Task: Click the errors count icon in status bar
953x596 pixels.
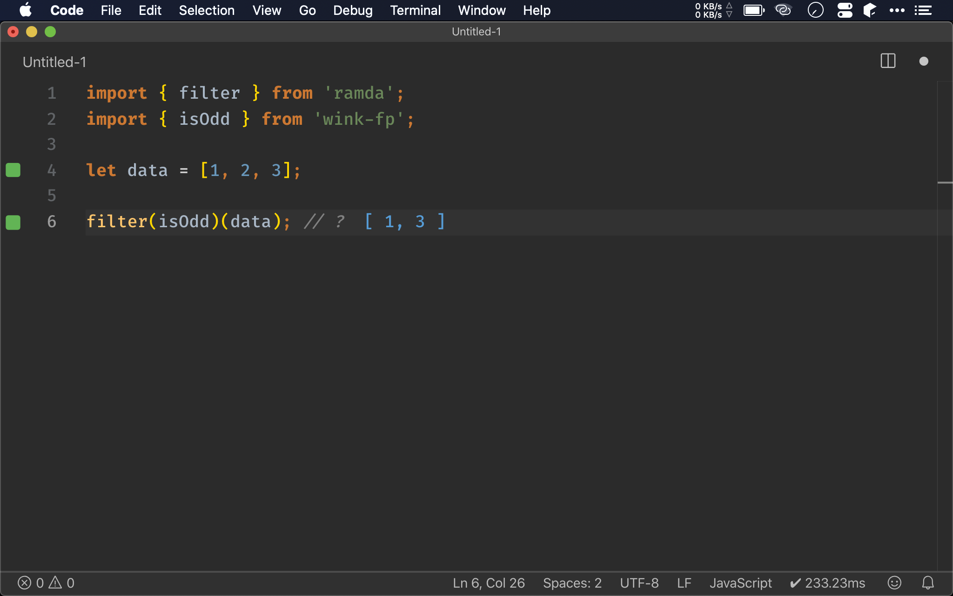Action: pos(25,583)
